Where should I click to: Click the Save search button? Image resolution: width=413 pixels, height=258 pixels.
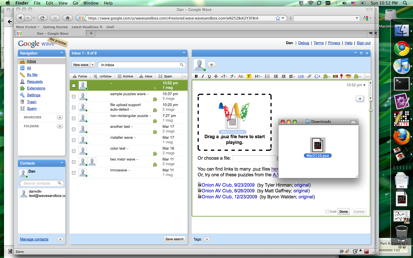coord(174,239)
